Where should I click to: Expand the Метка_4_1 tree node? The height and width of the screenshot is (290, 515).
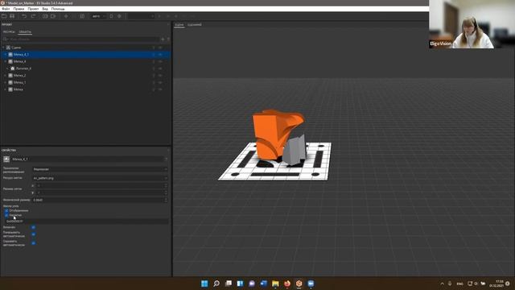click(x=6, y=55)
